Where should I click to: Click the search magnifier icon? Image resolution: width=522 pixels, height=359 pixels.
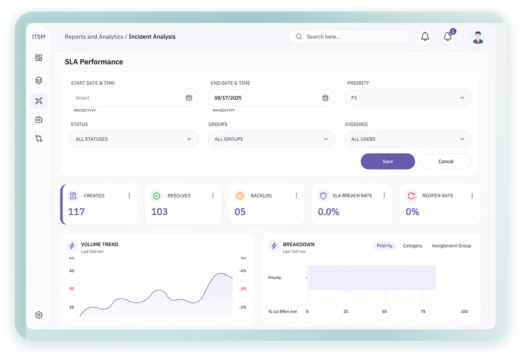point(299,37)
